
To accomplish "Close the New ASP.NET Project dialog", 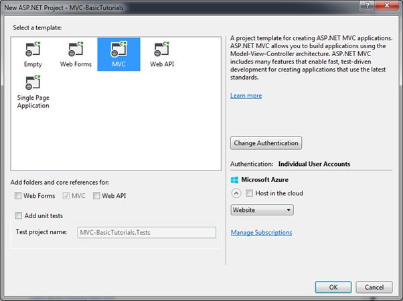I will (x=388, y=6).
